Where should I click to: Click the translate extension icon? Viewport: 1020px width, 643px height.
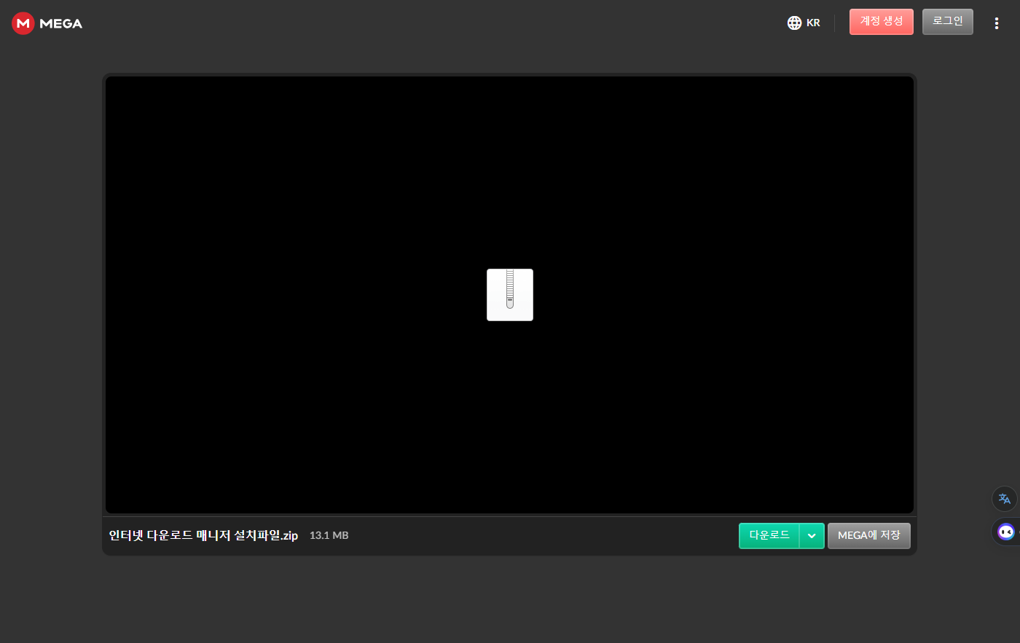coord(1005,499)
